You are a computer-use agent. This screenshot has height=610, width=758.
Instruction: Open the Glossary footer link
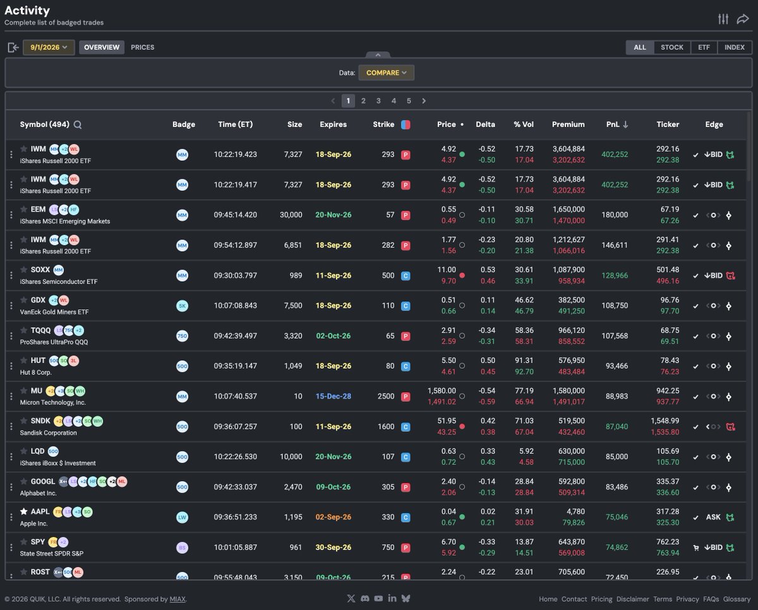click(737, 599)
